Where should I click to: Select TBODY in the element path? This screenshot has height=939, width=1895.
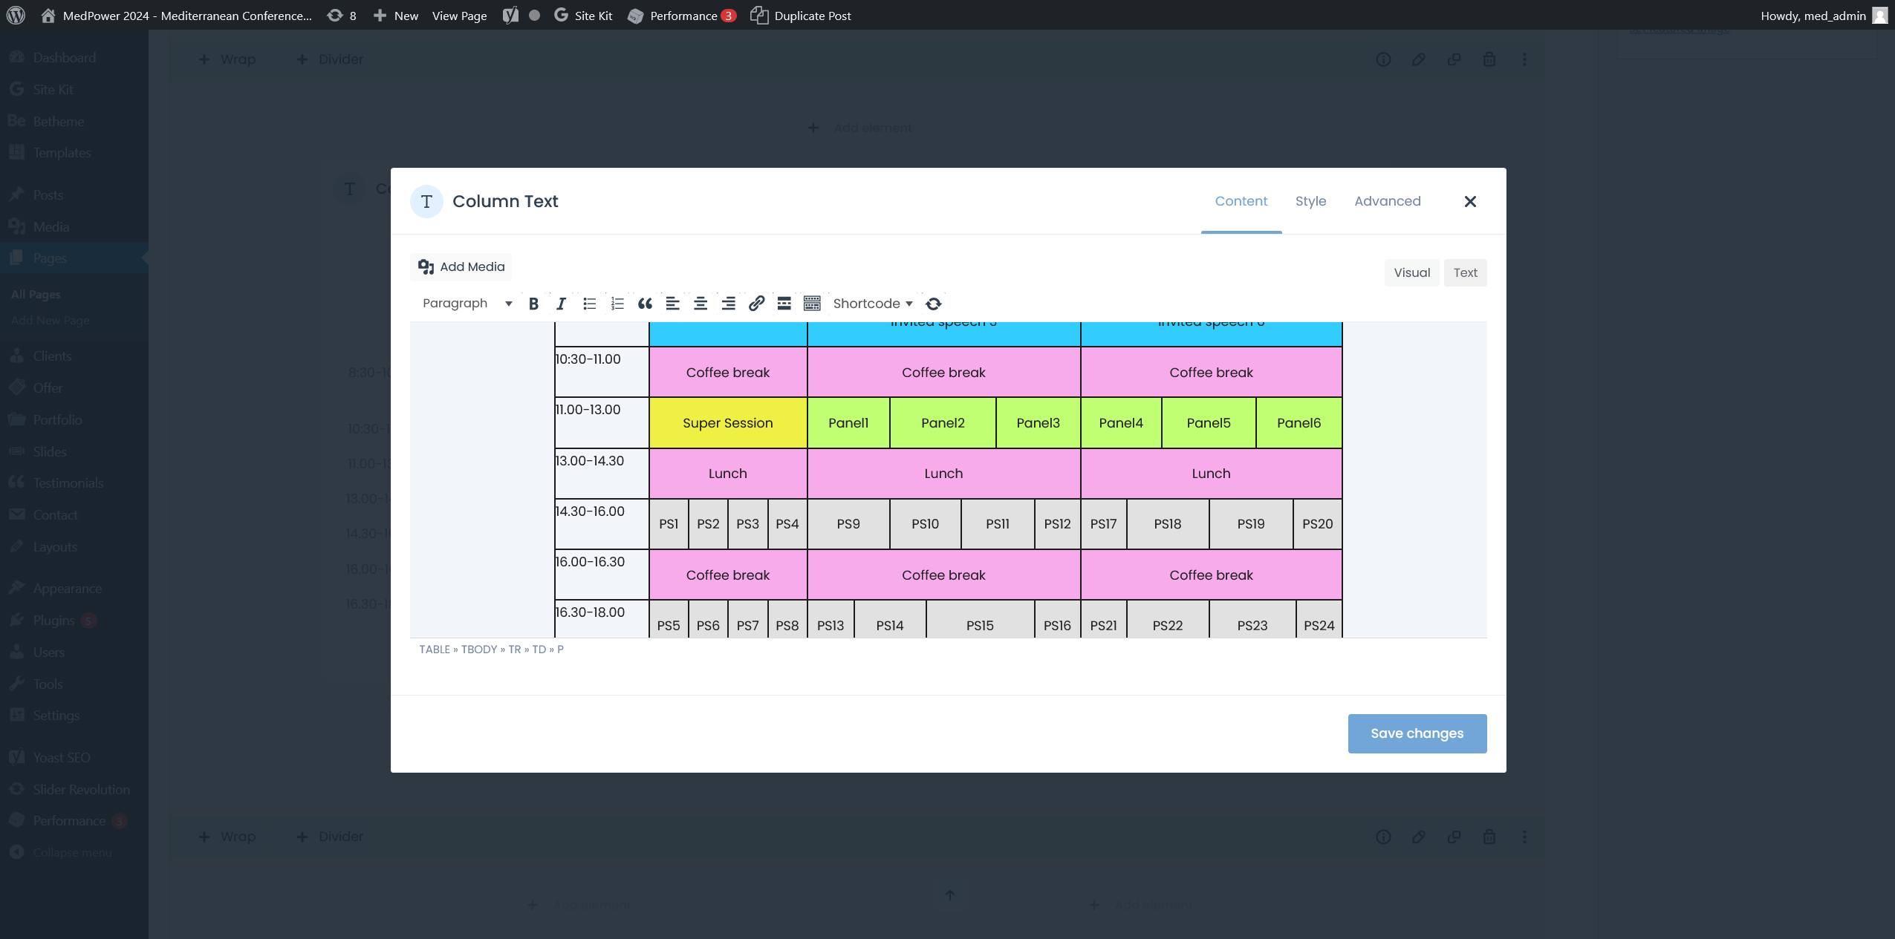click(479, 650)
